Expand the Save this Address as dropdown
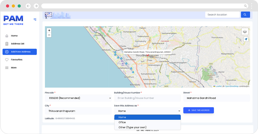This screenshot has height=134, width=258. [147, 111]
